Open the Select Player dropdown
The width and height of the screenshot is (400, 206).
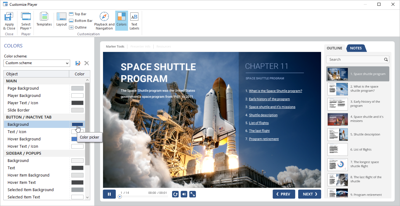tap(26, 21)
